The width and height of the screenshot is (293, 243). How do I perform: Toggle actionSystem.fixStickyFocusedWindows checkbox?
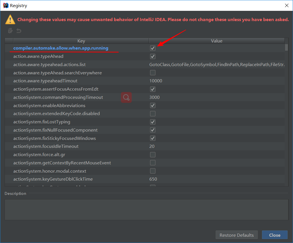[153, 138]
